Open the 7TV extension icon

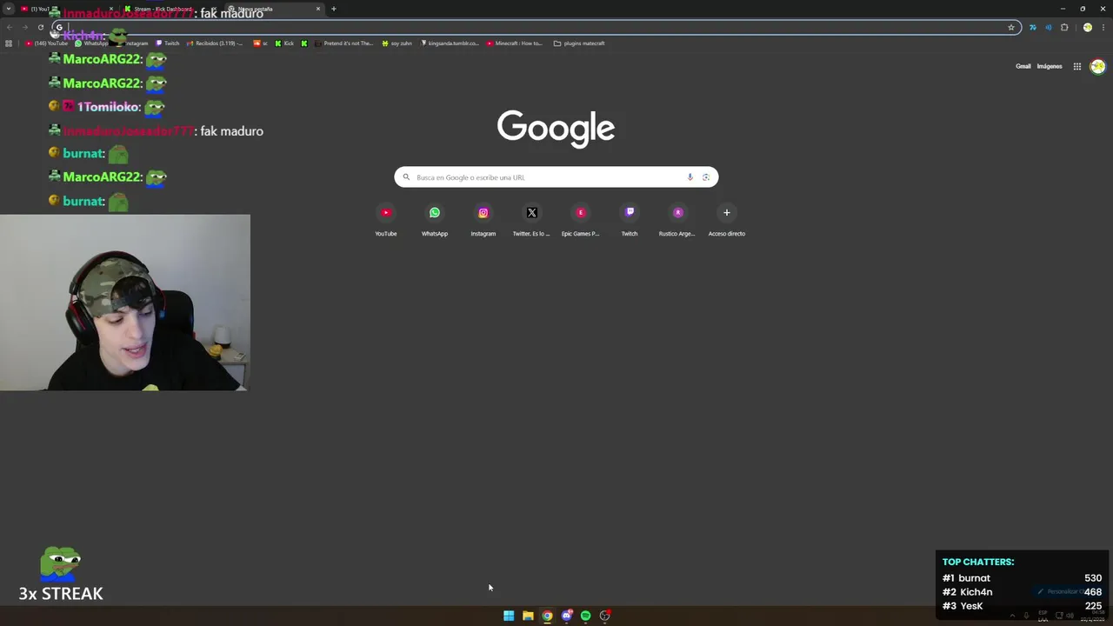[1033, 27]
